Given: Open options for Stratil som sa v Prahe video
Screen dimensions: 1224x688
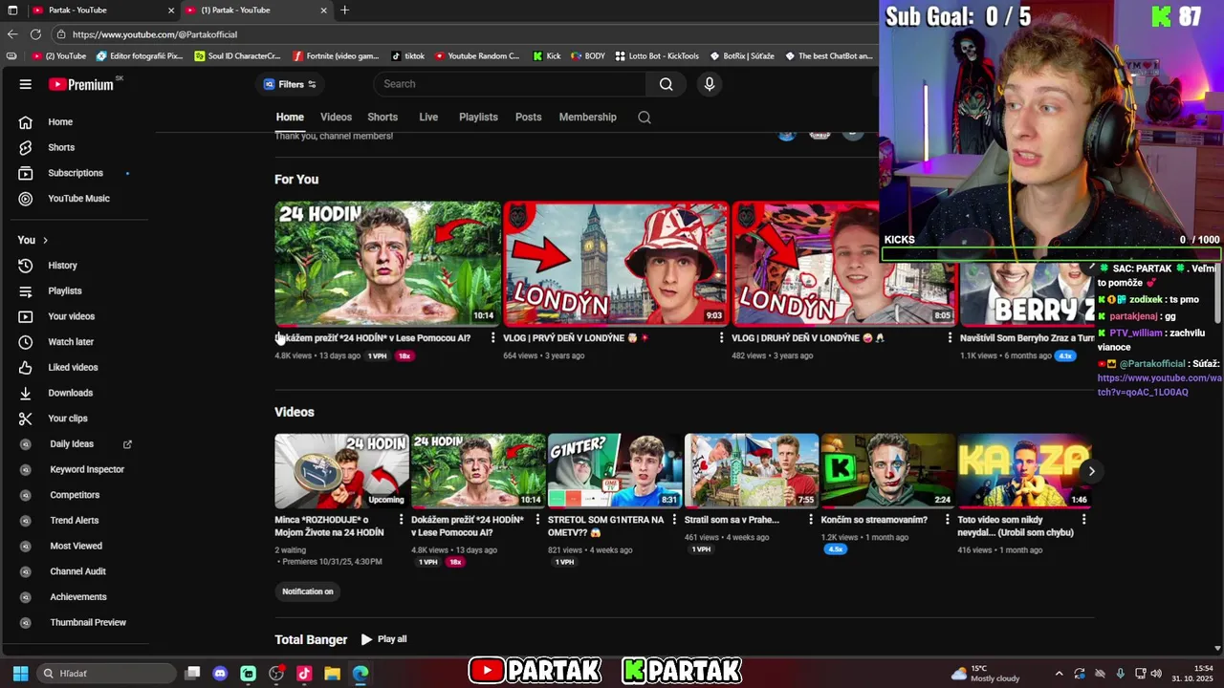Looking at the screenshot, I should click(811, 520).
